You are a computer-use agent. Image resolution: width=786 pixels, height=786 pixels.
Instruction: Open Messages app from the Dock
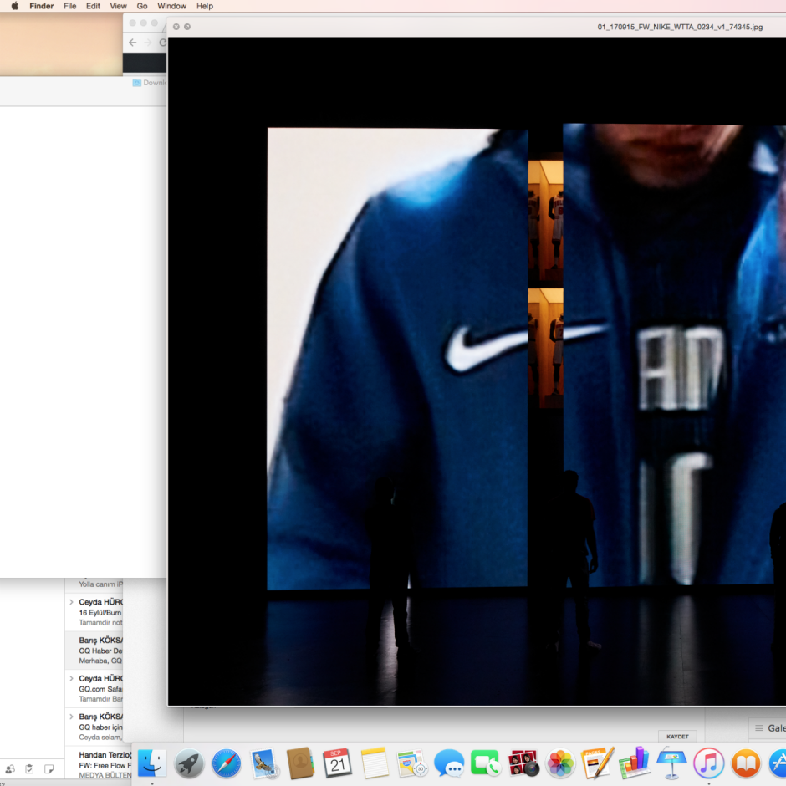(x=449, y=763)
